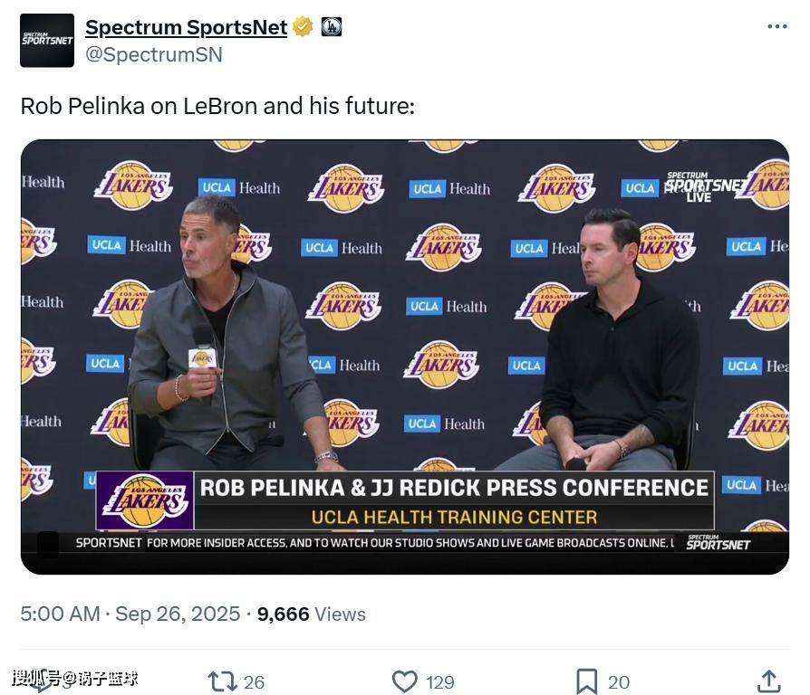Click the 9,666 Views count

coord(311,614)
